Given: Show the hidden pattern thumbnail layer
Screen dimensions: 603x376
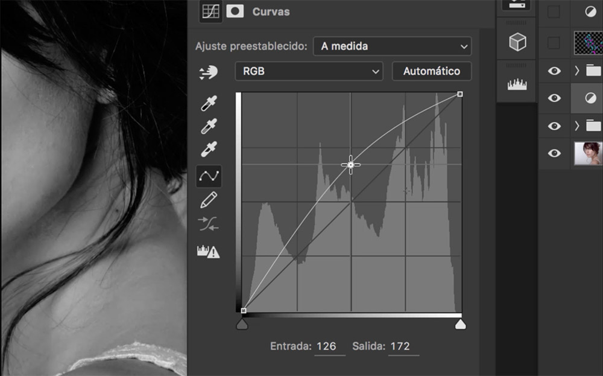Looking at the screenshot, I should [554, 43].
